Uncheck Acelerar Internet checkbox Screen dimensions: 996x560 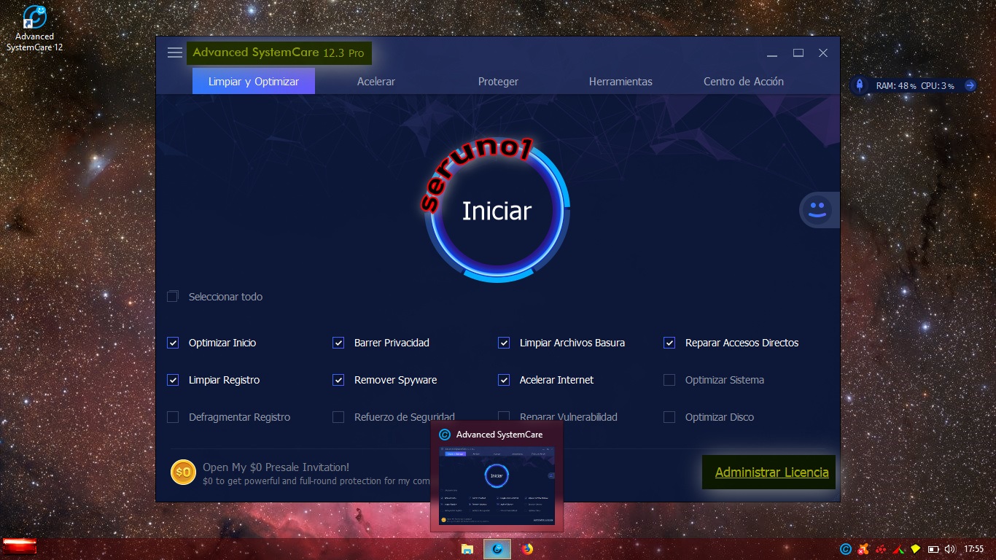(504, 380)
